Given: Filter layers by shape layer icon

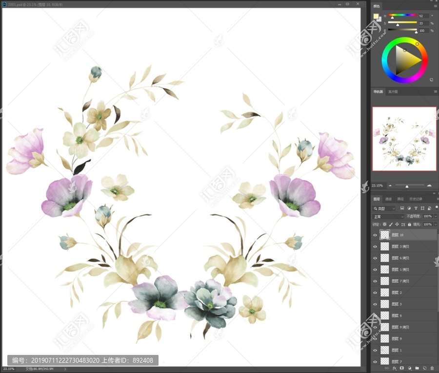Looking at the screenshot, I should point(422,208).
